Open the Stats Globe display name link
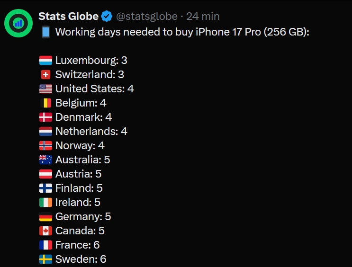 [x=68, y=17]
